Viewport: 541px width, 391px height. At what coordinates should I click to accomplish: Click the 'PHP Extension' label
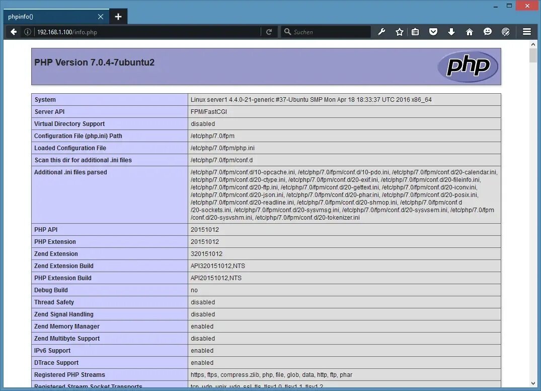[55, 242]
